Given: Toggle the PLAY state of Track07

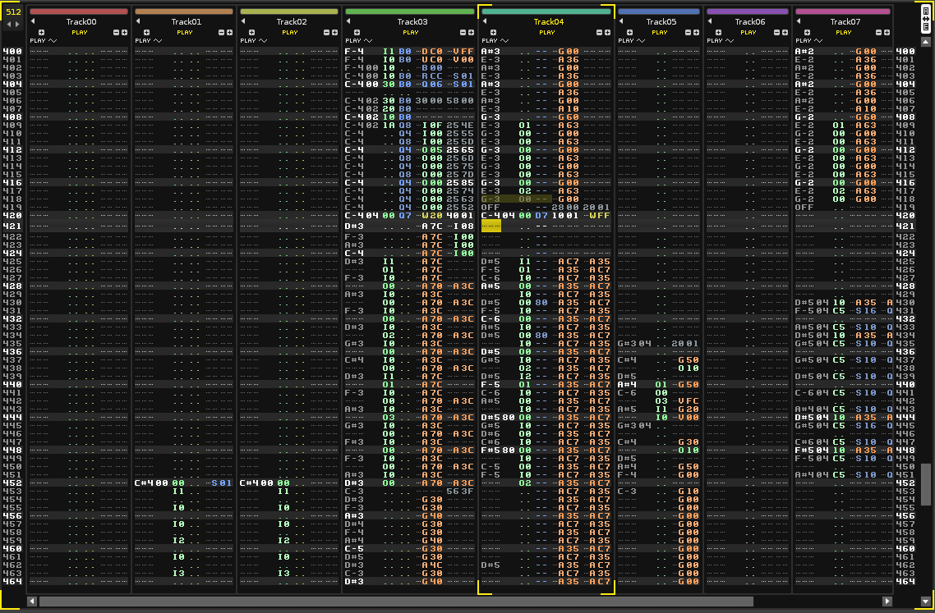Looking at the screenshot, I should [844, 32].
